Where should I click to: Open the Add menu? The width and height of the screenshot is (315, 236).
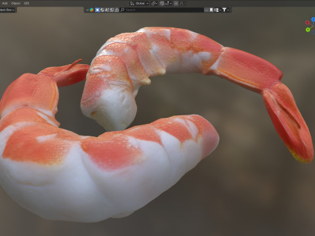coord(5,3)
